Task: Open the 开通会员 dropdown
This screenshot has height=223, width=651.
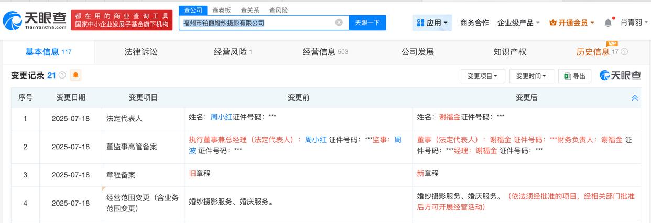Action: (x=572, y=23)
